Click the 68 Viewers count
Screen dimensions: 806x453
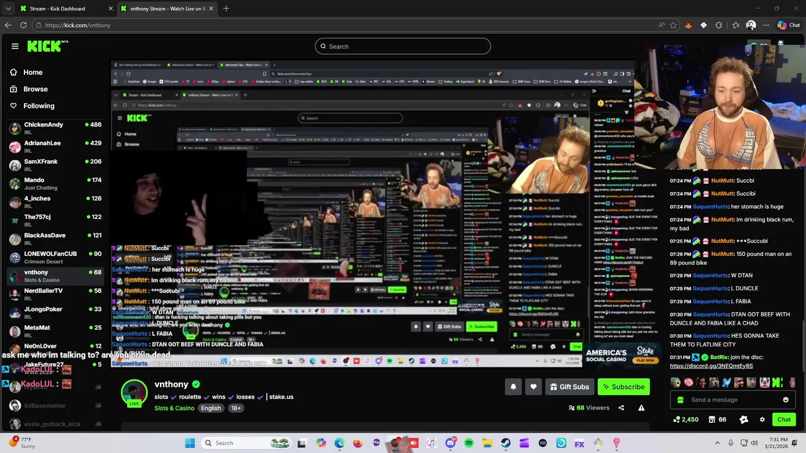pyautogui.click(x=589, y=408)
